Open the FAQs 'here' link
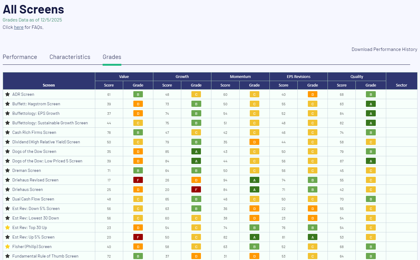This screenshot has width=420, height=260. click(19, 27)
